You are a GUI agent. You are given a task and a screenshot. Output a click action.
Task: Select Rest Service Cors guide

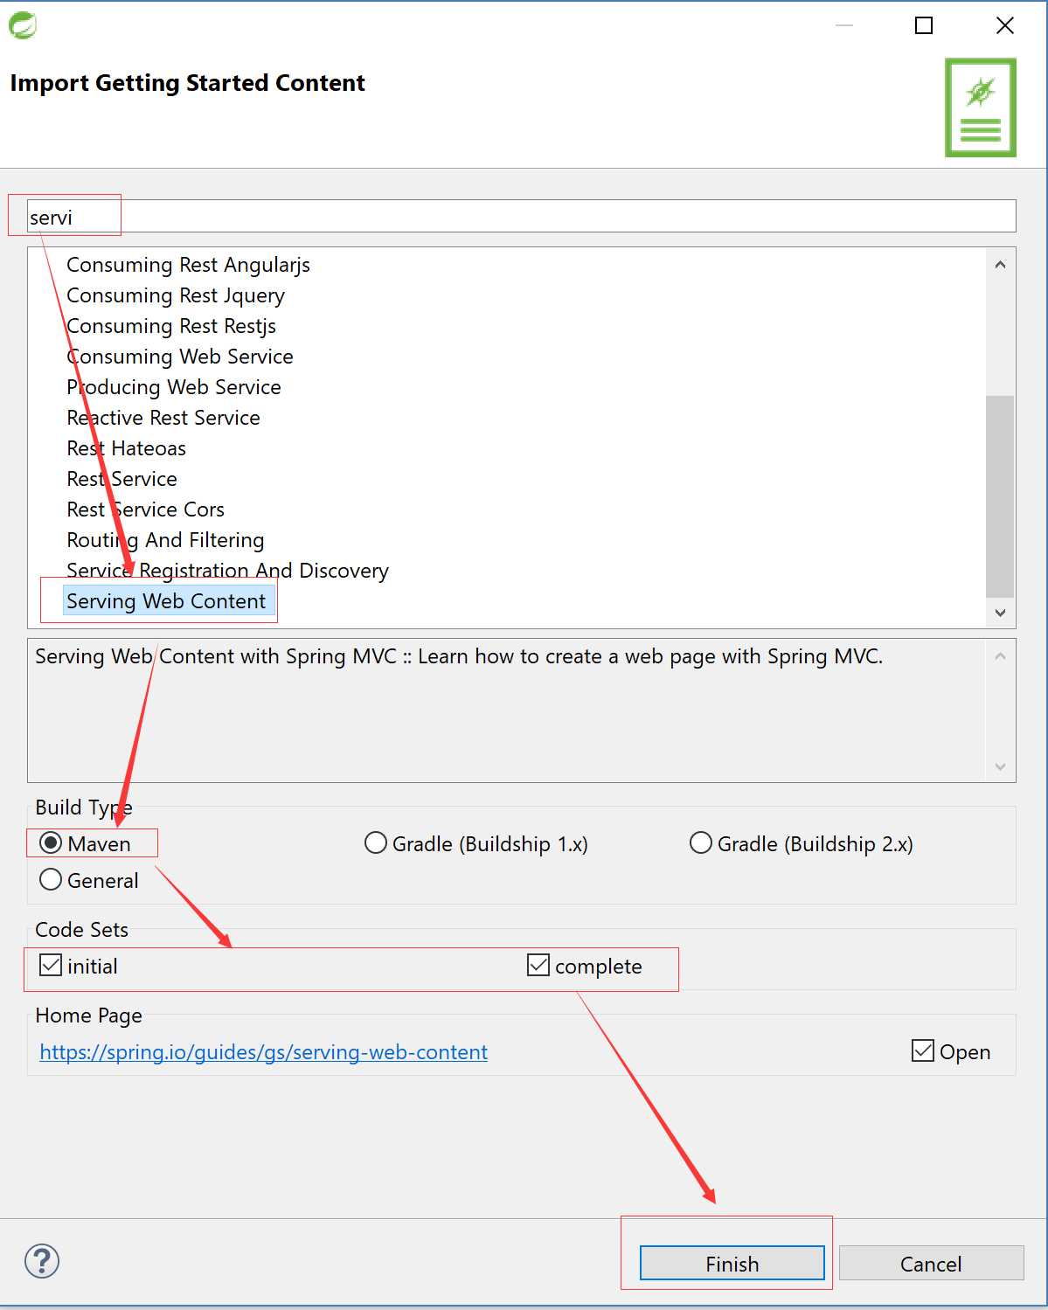(x=146, y=509)
